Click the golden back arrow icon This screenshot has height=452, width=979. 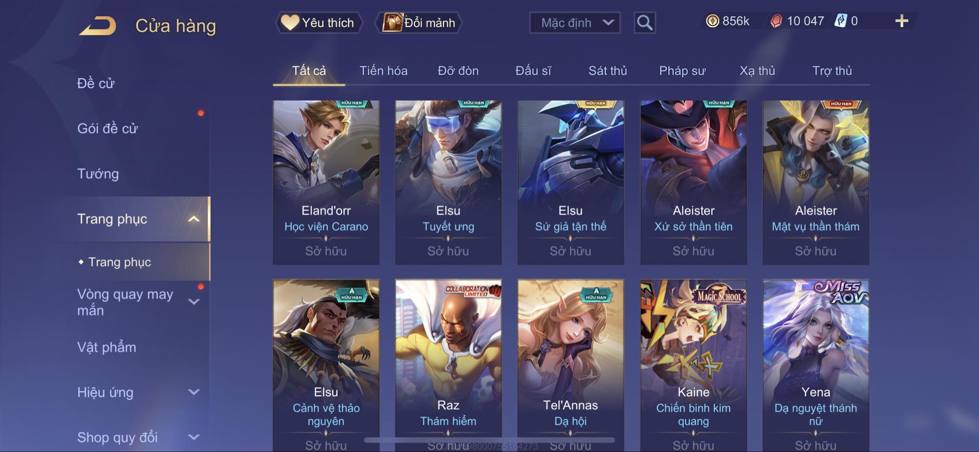tap(98, 26)
